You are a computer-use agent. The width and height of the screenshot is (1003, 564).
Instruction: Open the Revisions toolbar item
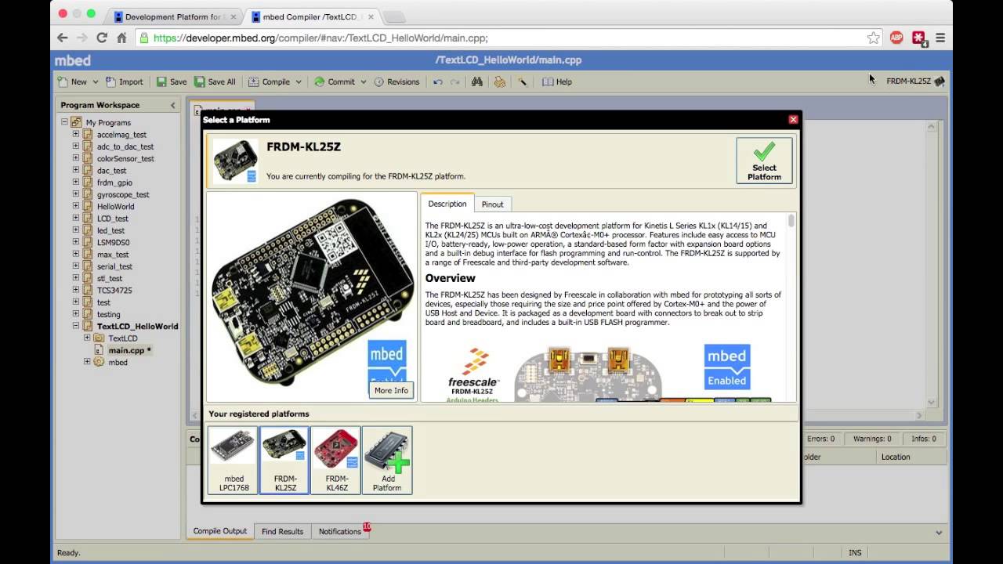396,81
